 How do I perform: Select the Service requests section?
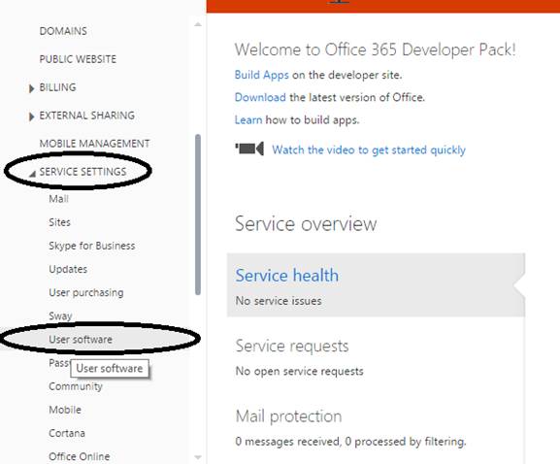[292, 347]
